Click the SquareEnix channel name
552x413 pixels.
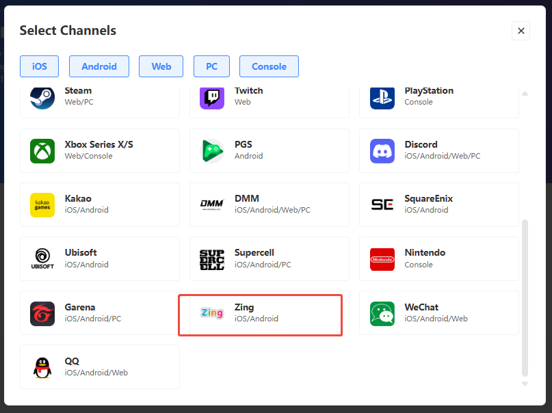pos(428,199)
